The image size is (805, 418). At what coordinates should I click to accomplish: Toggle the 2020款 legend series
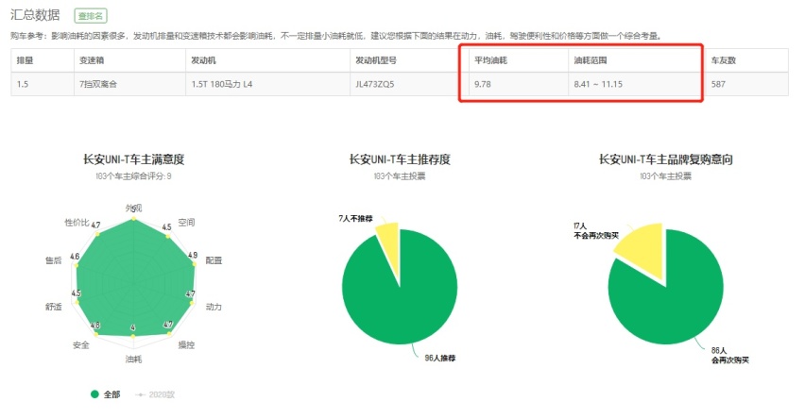tap(155, 394)
